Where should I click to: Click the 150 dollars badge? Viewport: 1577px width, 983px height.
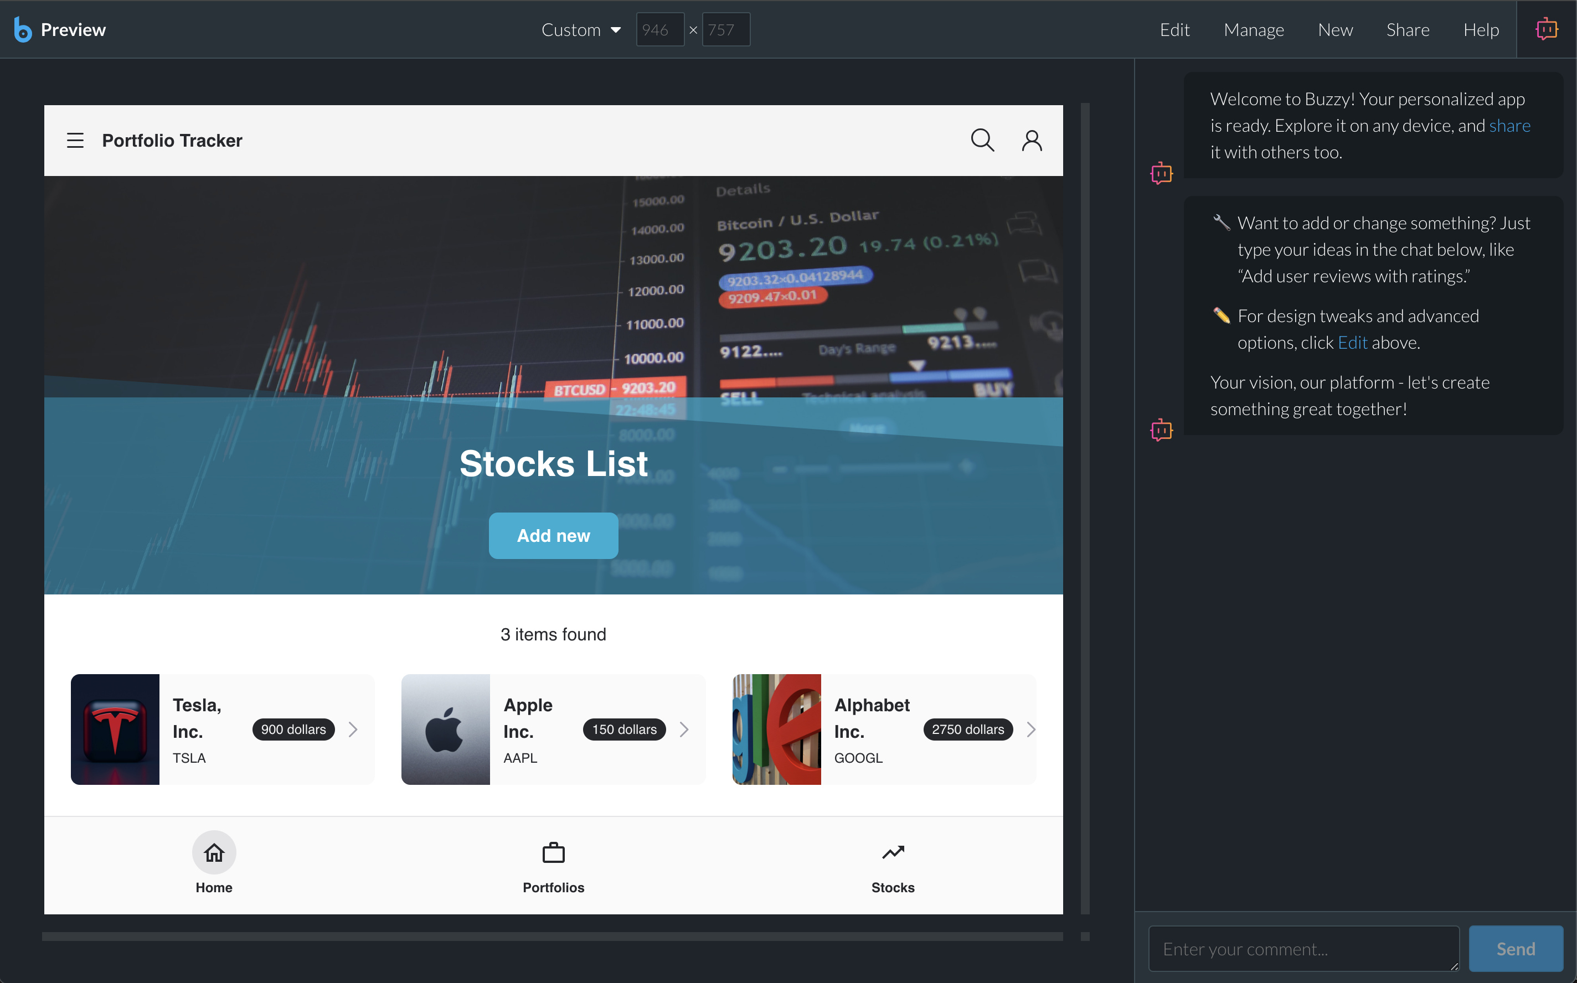tap(624, 730)
